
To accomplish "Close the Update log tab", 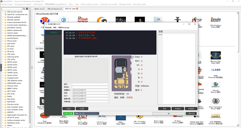I will [x=43, y=9].
